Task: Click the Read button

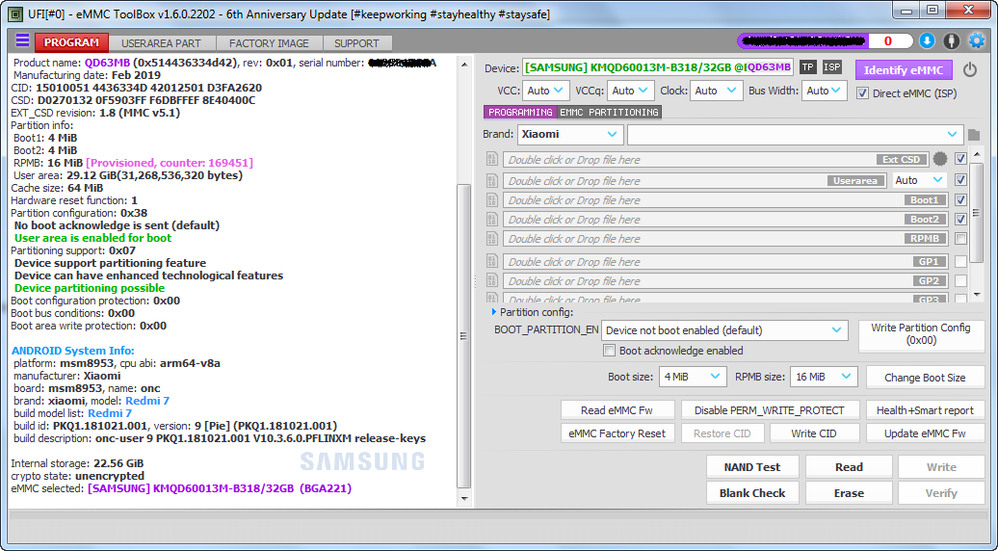Action: [849, 467]
